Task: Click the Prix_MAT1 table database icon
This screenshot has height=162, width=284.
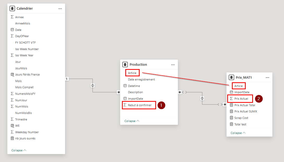Action: pos(231,77)
